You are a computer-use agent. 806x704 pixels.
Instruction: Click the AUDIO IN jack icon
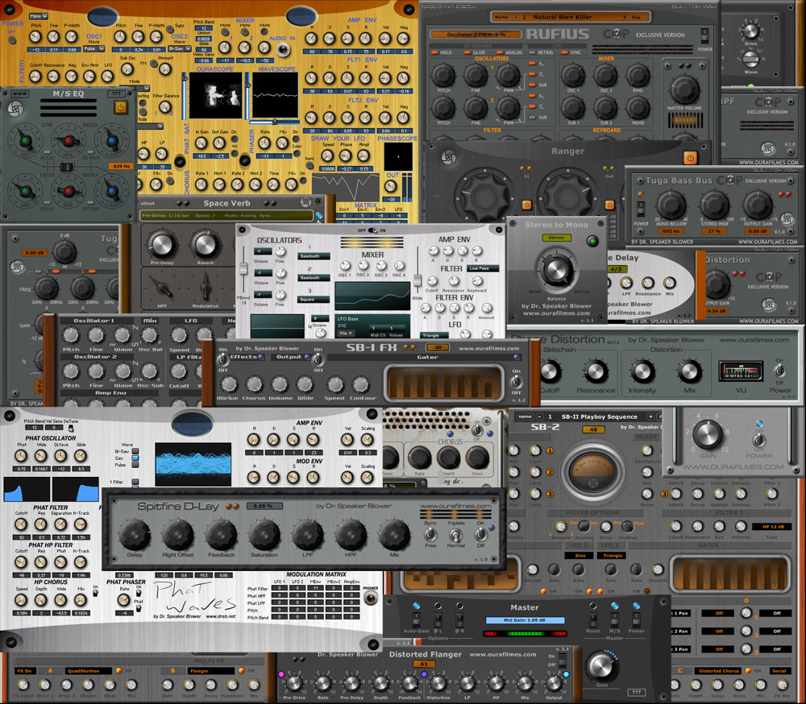coord(282,49)
